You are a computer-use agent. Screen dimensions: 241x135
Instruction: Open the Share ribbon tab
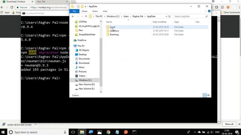pos(95,11)
